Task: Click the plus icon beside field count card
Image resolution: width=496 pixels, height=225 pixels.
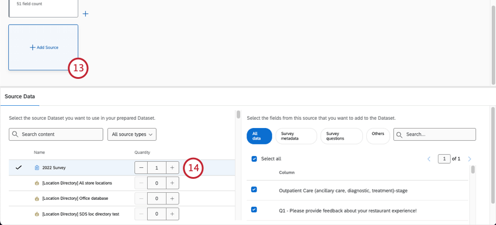Action: [85, 14]
